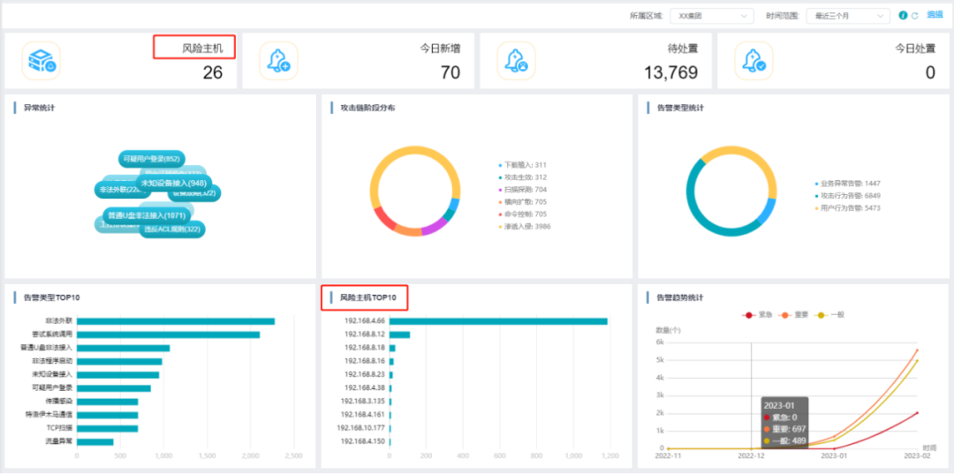Screen dimensions: 954x474
Task: Click the 2023-02 label on trend axis
Action: (918, 455)
